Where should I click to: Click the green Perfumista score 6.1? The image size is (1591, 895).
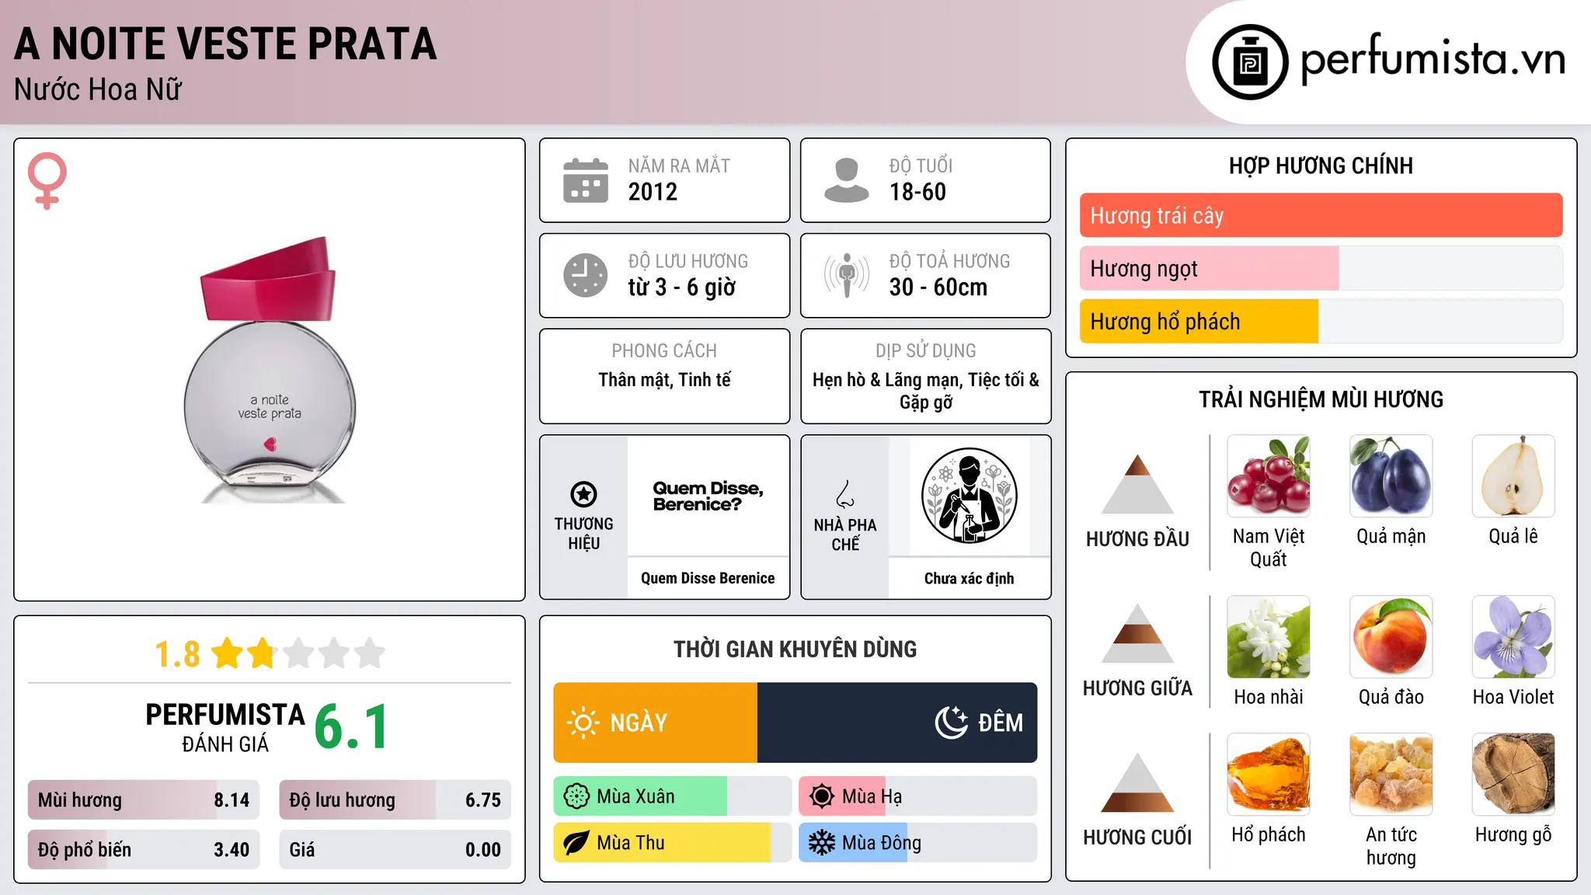pyautogui.click(x=351, y=727)
